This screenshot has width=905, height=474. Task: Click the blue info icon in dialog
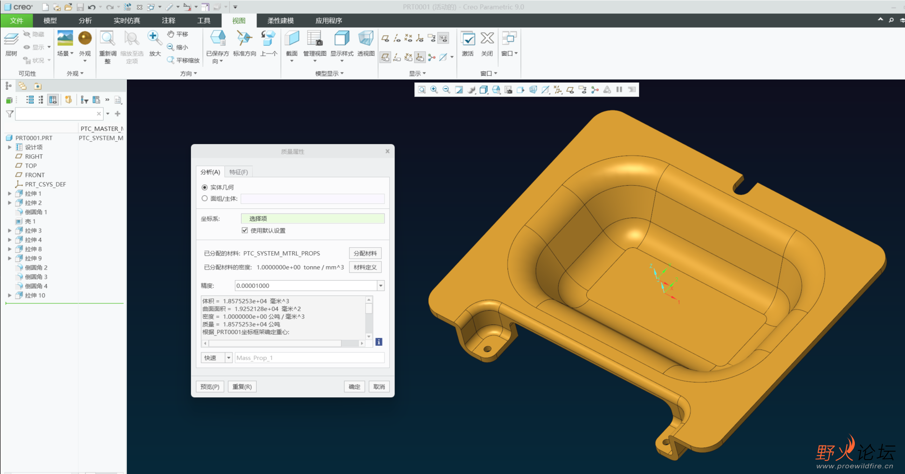[x=379, y=342]
